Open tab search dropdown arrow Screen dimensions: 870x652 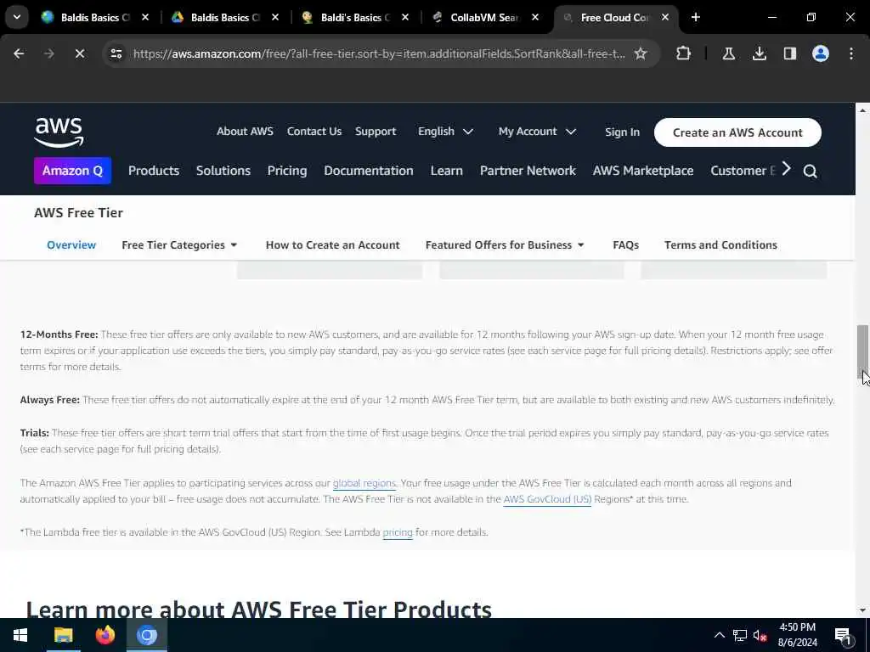(17, 17)
